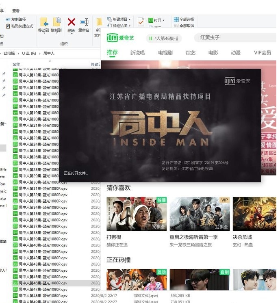Click Copy path (复制路径) in Explorer ribbon
Image resolution: width=280 pixels, height=303 pixels.
16,19
